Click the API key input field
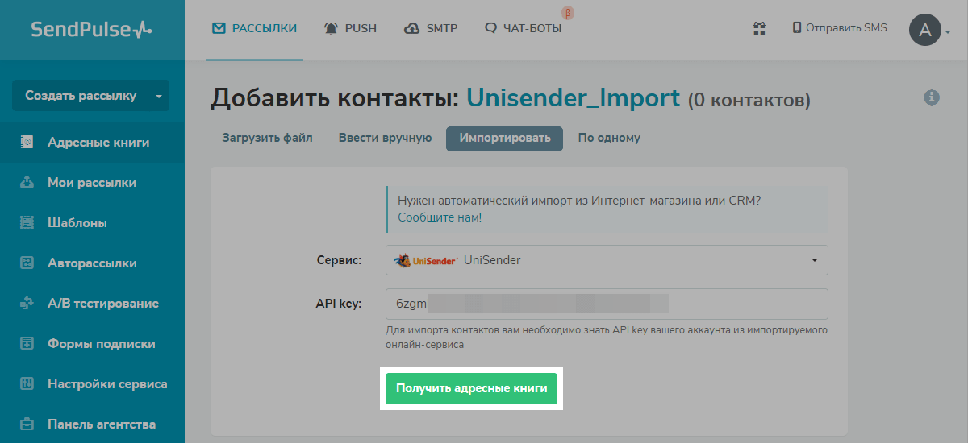Image resolution: width=968 pixels, height=443 pixels. click(x=607, y=304)
